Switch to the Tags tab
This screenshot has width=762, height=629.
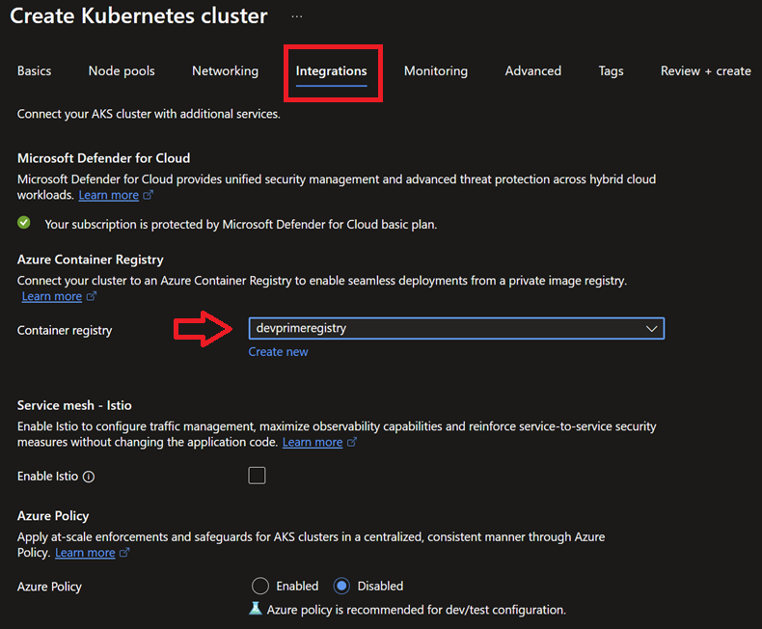(611, 71)
